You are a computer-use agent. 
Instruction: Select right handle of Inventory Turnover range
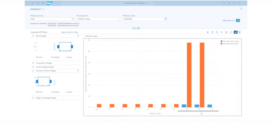tap(51, 81)
